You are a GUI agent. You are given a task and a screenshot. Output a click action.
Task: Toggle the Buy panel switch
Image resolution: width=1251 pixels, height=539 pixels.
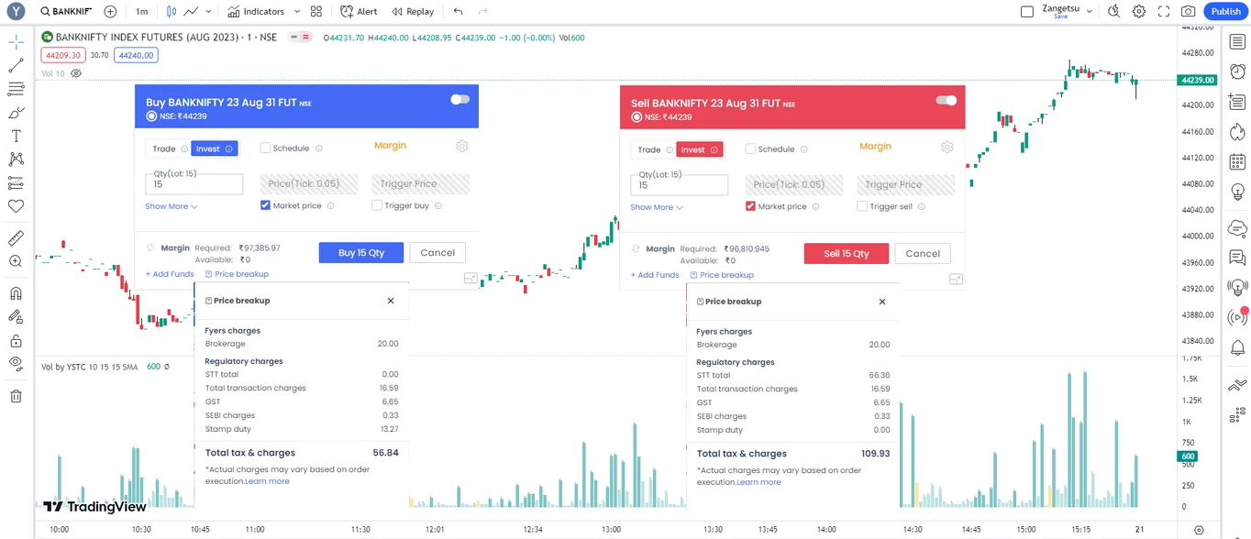(460, 99)
